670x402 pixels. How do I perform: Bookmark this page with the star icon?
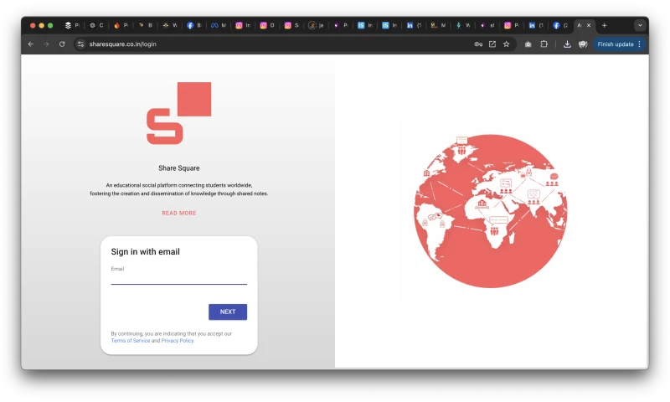point(506,44)
